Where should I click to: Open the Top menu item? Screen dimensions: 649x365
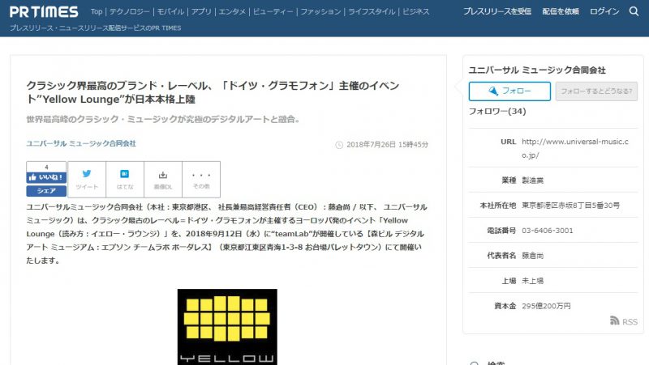[97, 11]
